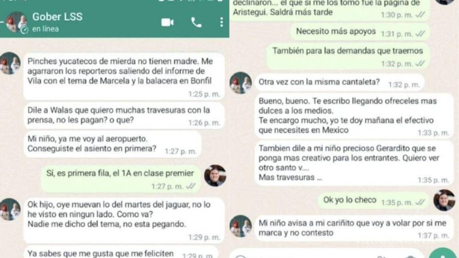The height and width of the screenshot is (258, 459).
Task: Tap the green microphone button at bottom right
Action: 443,253
